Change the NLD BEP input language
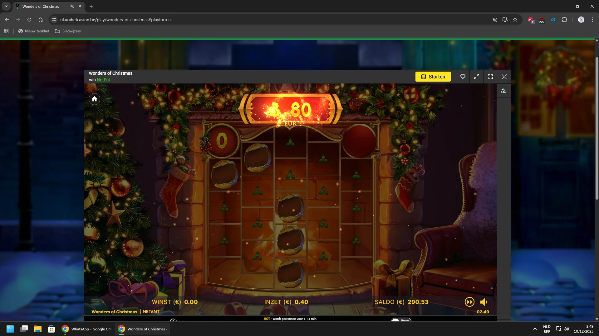The height and width of the screenshot is (336, 599). tap(547, 329)
